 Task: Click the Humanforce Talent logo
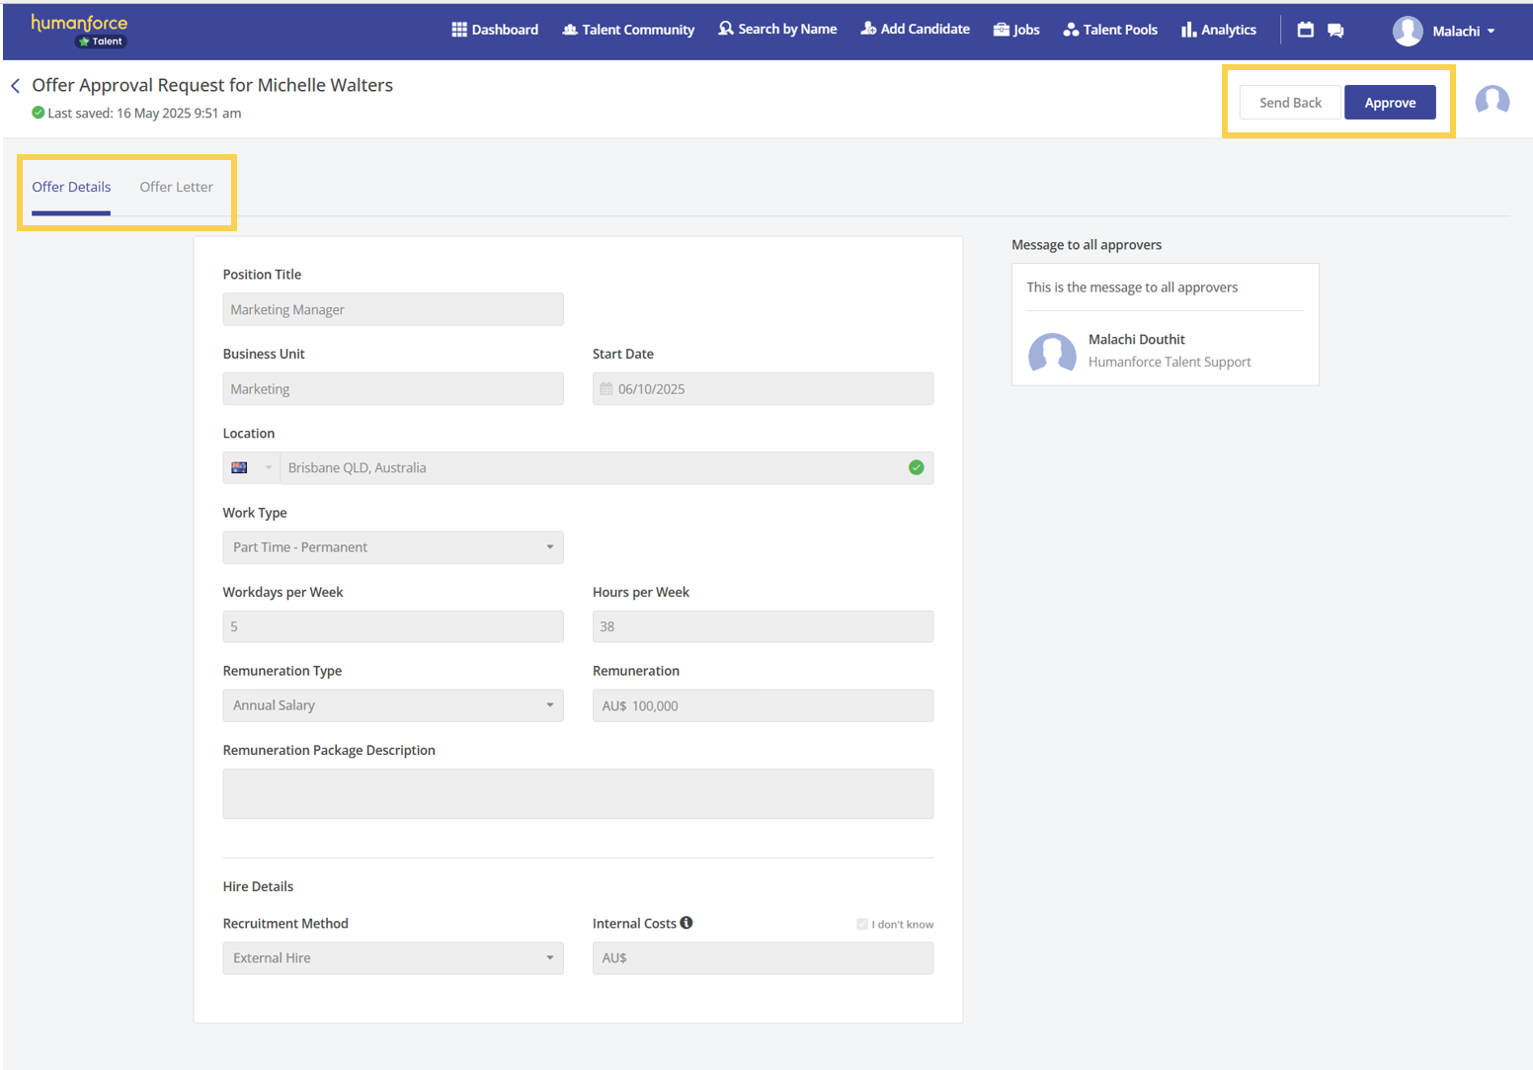pos(80,31)
